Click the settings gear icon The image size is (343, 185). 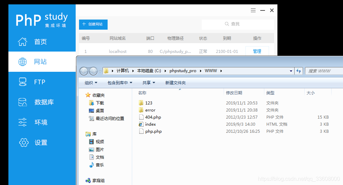[24, 143]
